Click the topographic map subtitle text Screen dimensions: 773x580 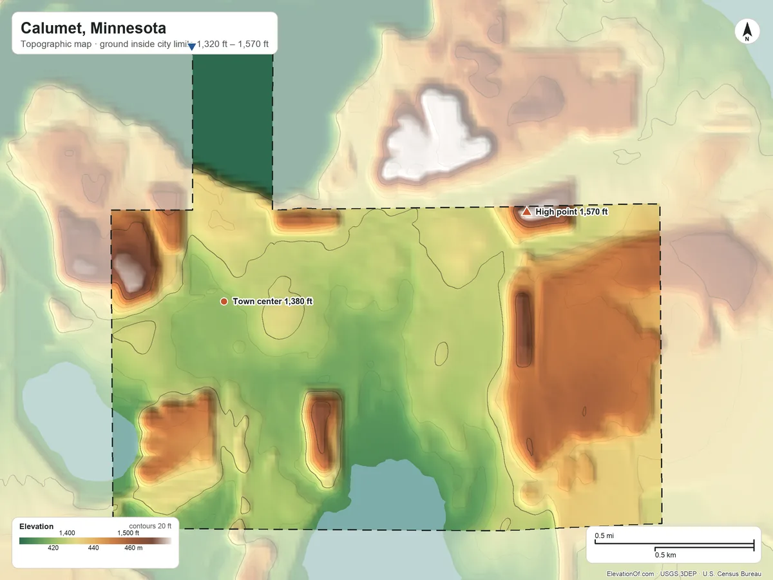[145, 45]
